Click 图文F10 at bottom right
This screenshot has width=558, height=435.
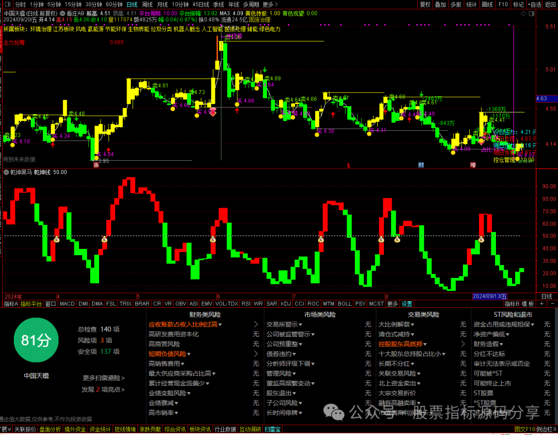point(524,429)
